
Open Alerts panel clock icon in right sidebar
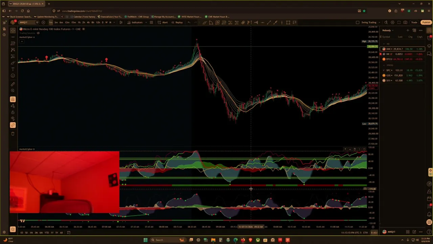click(x=429, y=38)
